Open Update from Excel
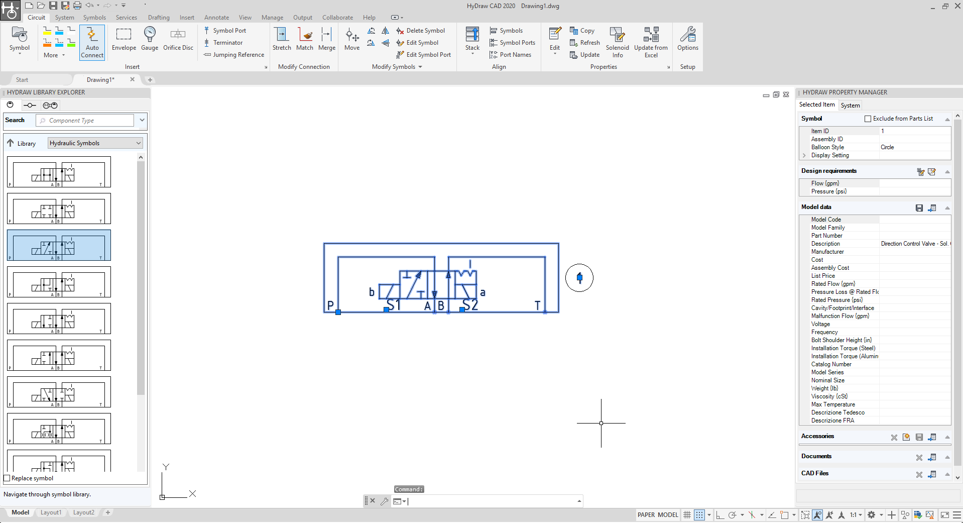Image resolution: width=963 pixels, height=523 pixels. point(651,42)
